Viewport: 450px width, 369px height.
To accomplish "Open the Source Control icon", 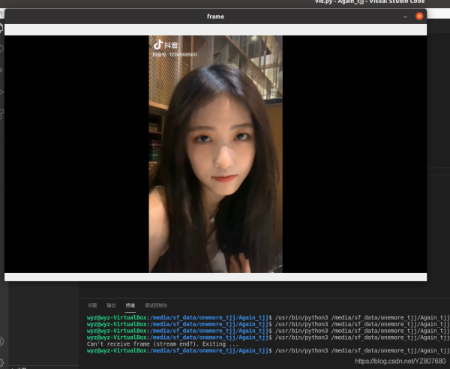I will click(x=2, y=70).
